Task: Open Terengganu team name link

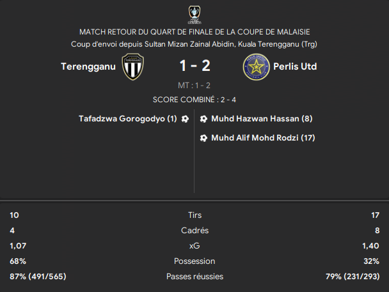Action: click(x=88, y=66)
